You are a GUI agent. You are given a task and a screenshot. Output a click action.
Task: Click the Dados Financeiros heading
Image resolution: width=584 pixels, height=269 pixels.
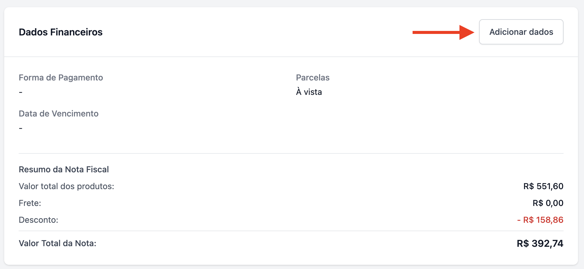[60, 32]
